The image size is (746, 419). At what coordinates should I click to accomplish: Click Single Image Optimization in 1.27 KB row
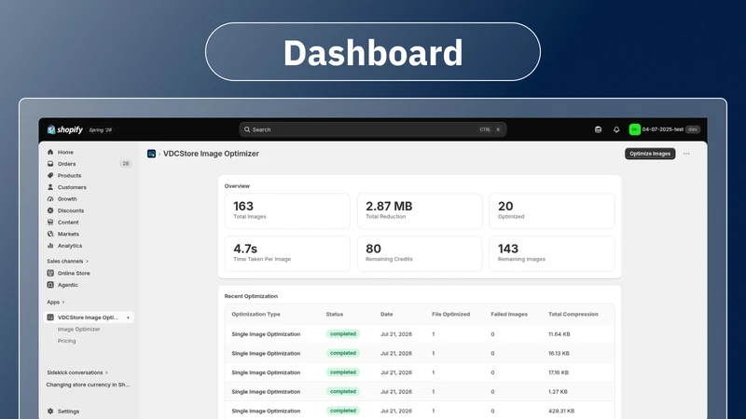point(266,392)
